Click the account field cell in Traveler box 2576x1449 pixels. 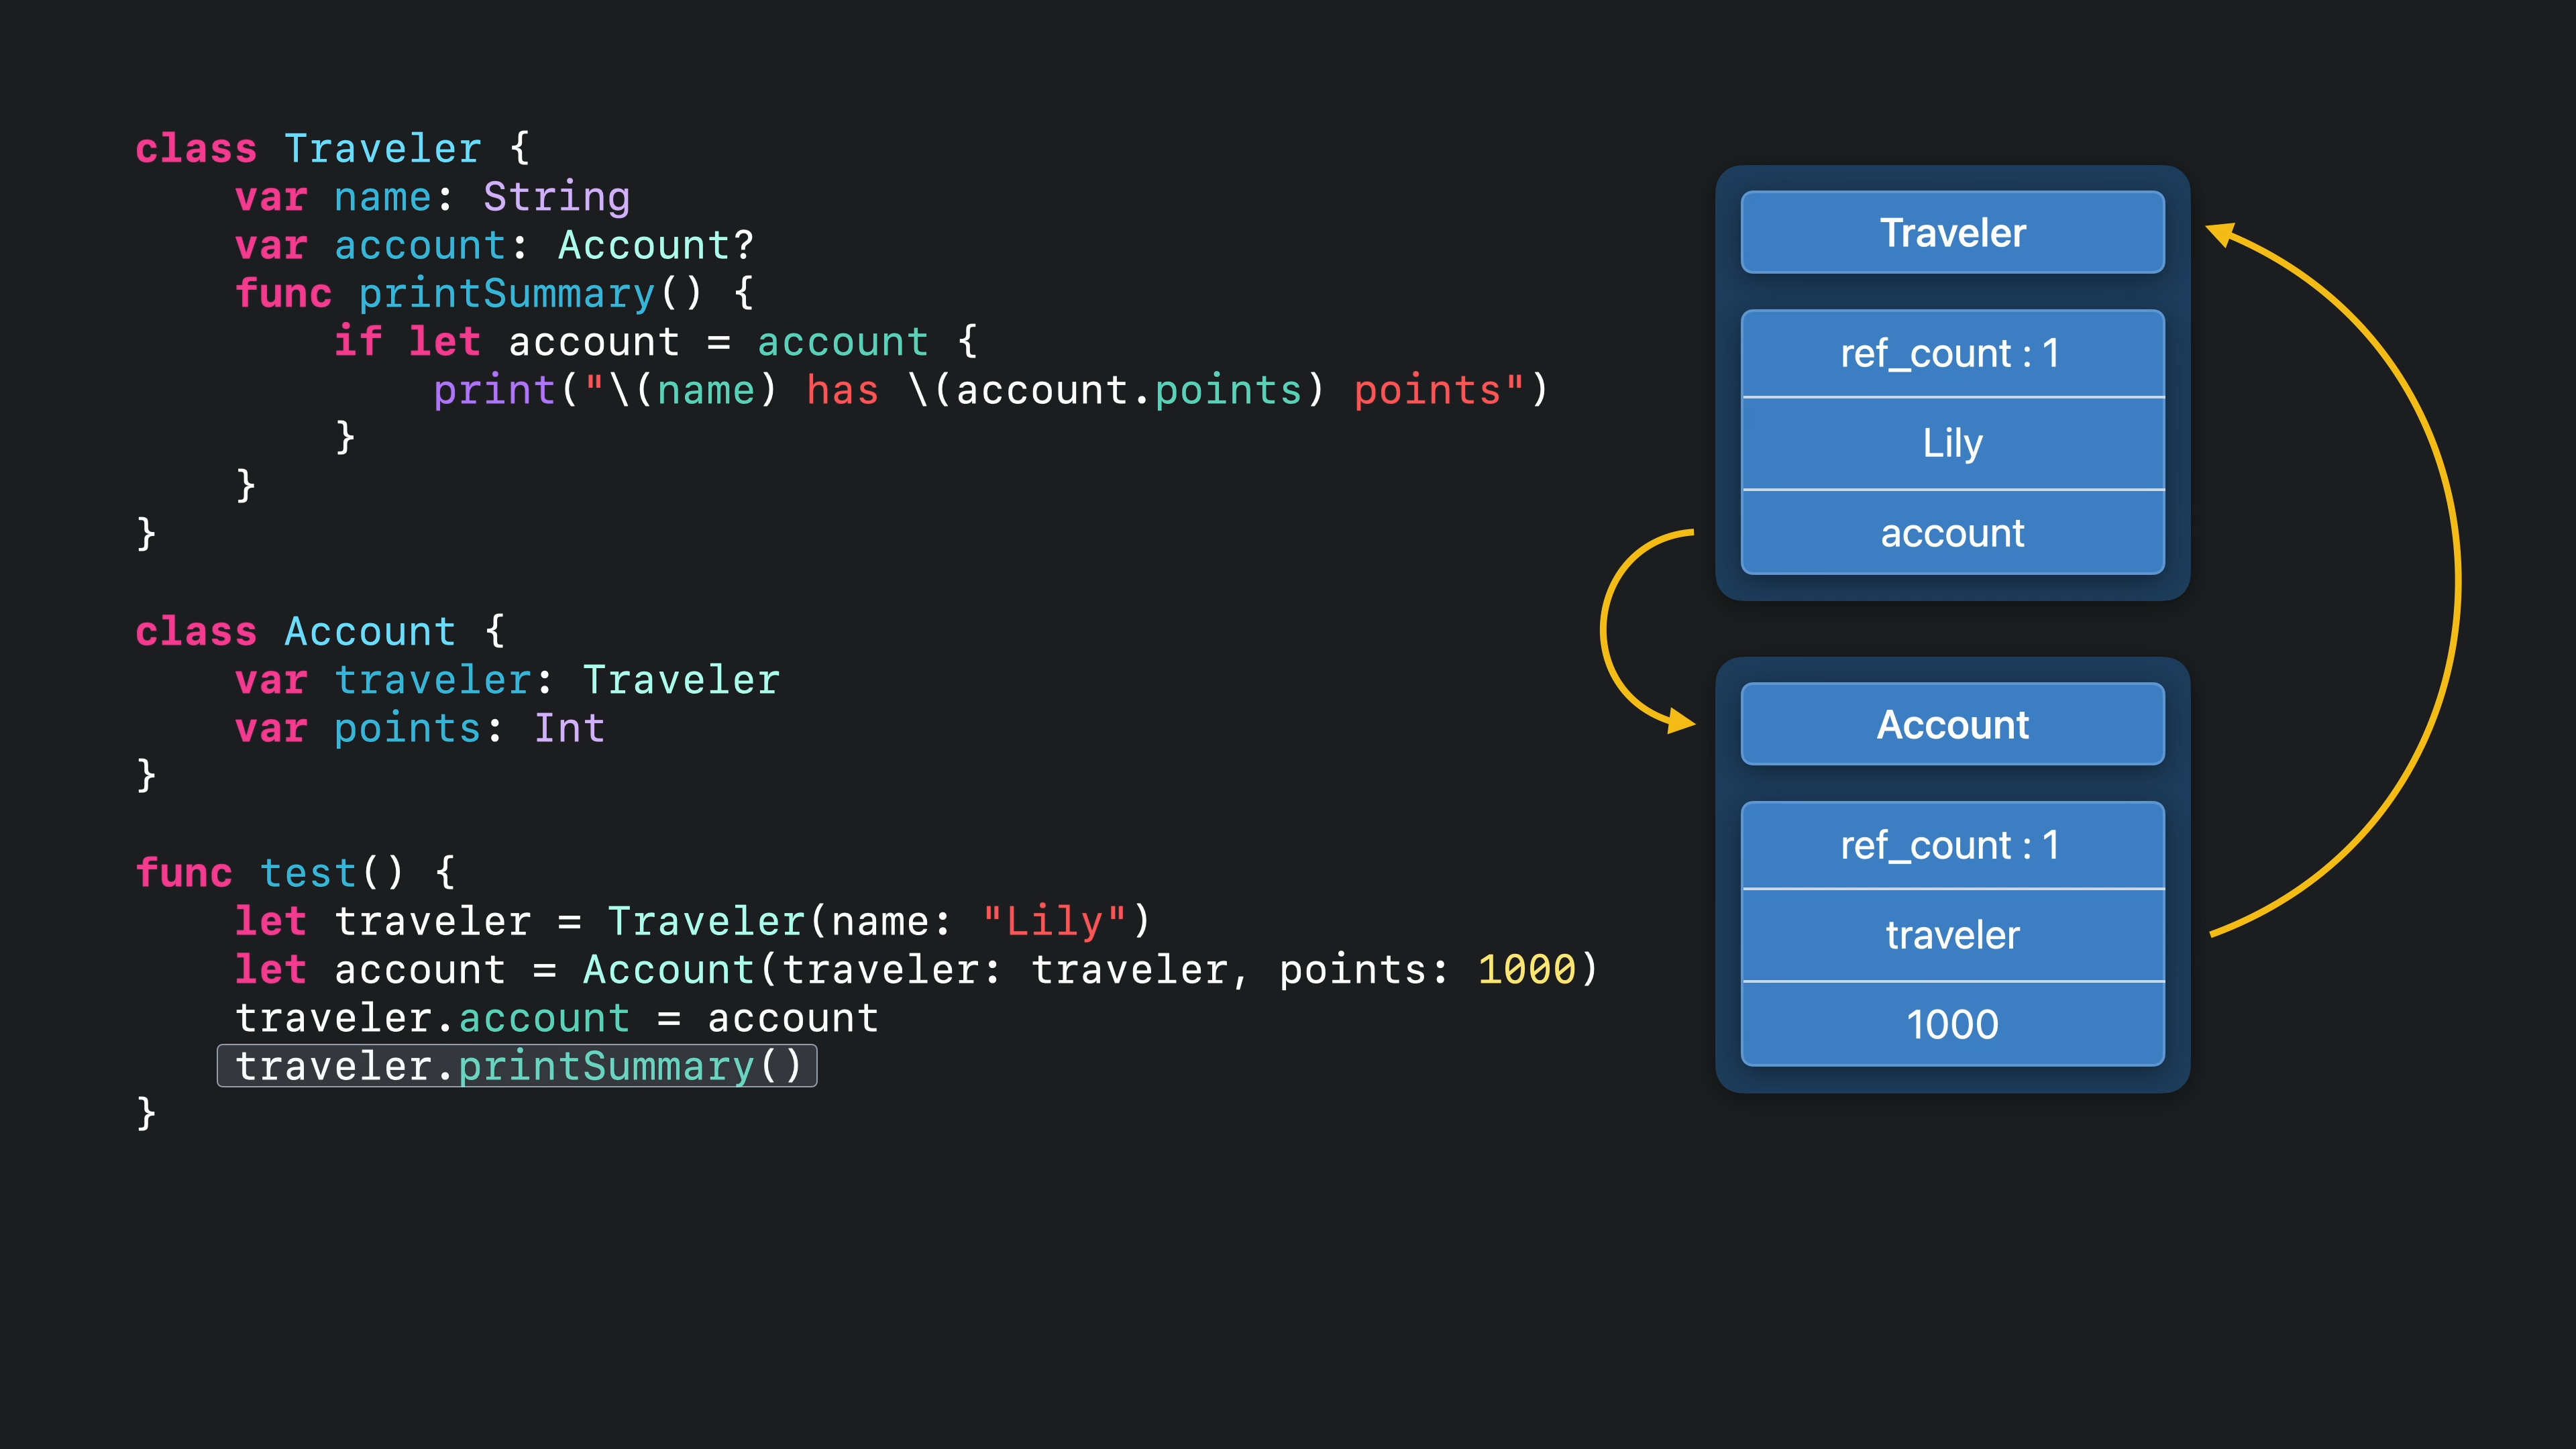point(1952,533)
